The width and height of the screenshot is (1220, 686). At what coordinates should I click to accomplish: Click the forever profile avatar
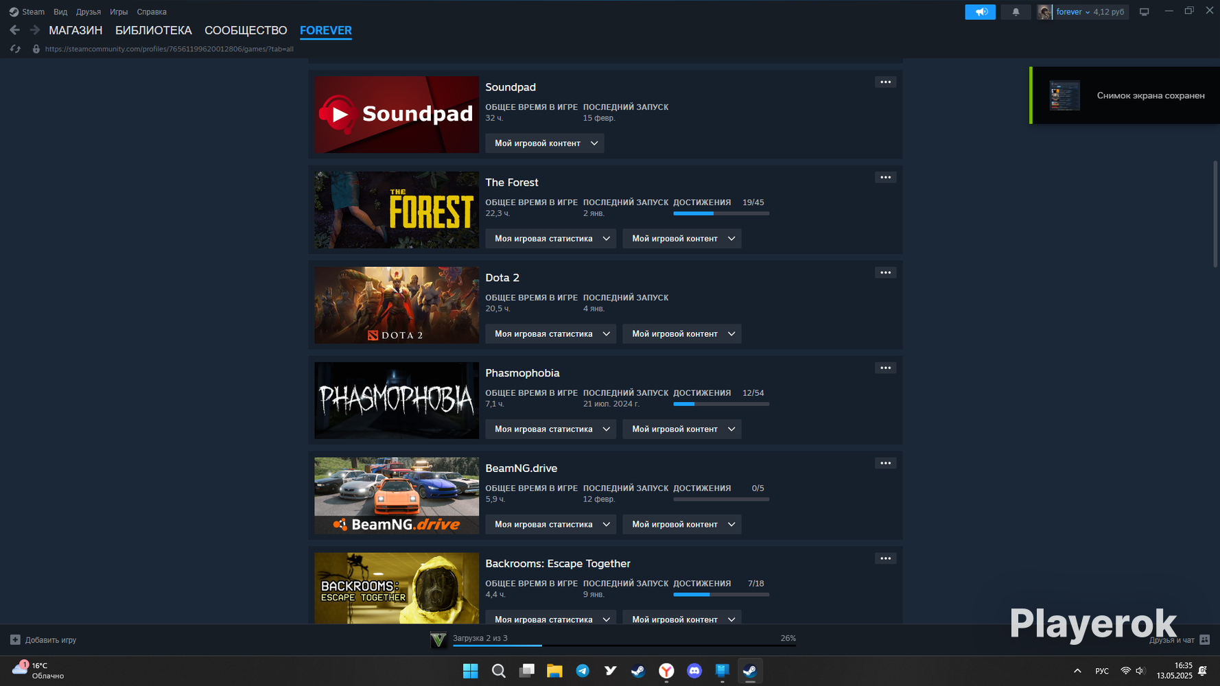(x=1044, y=12)
